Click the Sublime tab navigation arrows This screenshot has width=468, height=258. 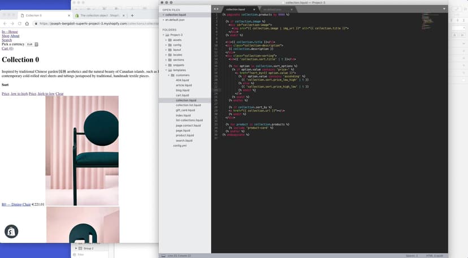point(216,10)
